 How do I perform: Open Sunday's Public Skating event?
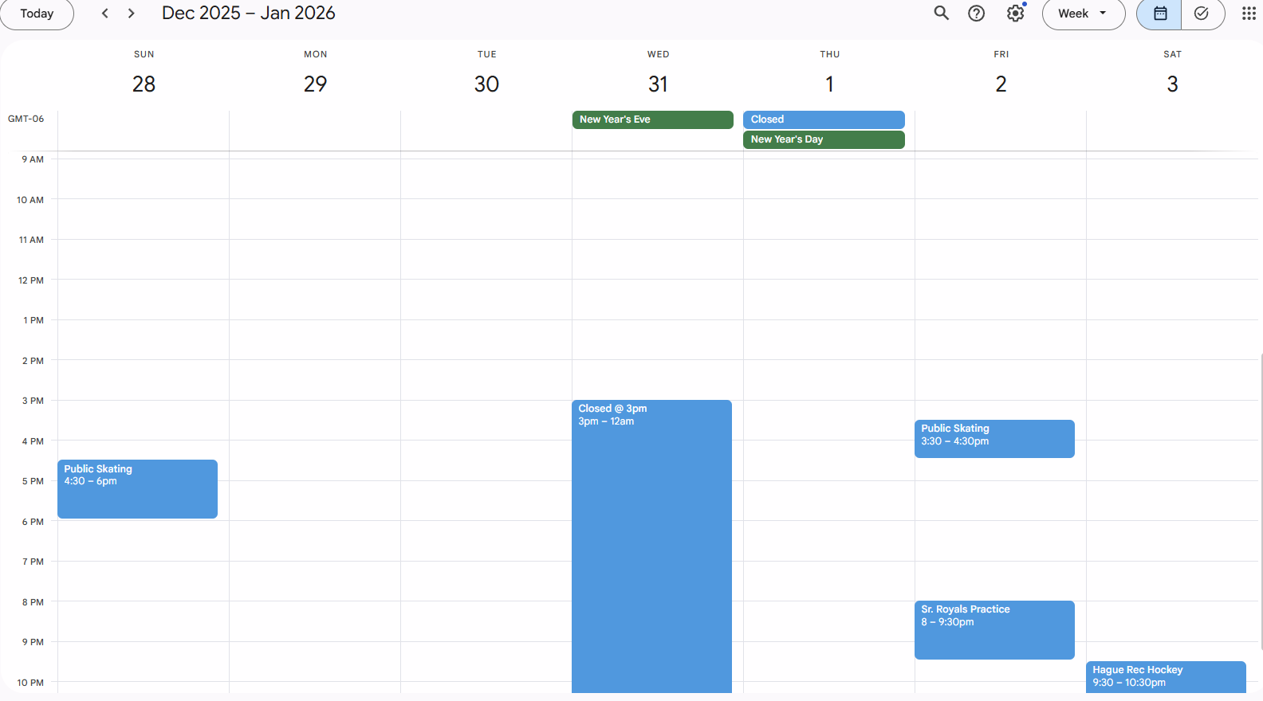point(137,488)
